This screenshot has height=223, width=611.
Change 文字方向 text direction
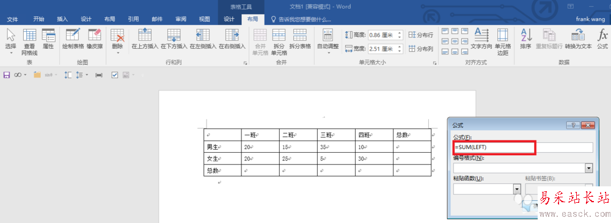481,39
